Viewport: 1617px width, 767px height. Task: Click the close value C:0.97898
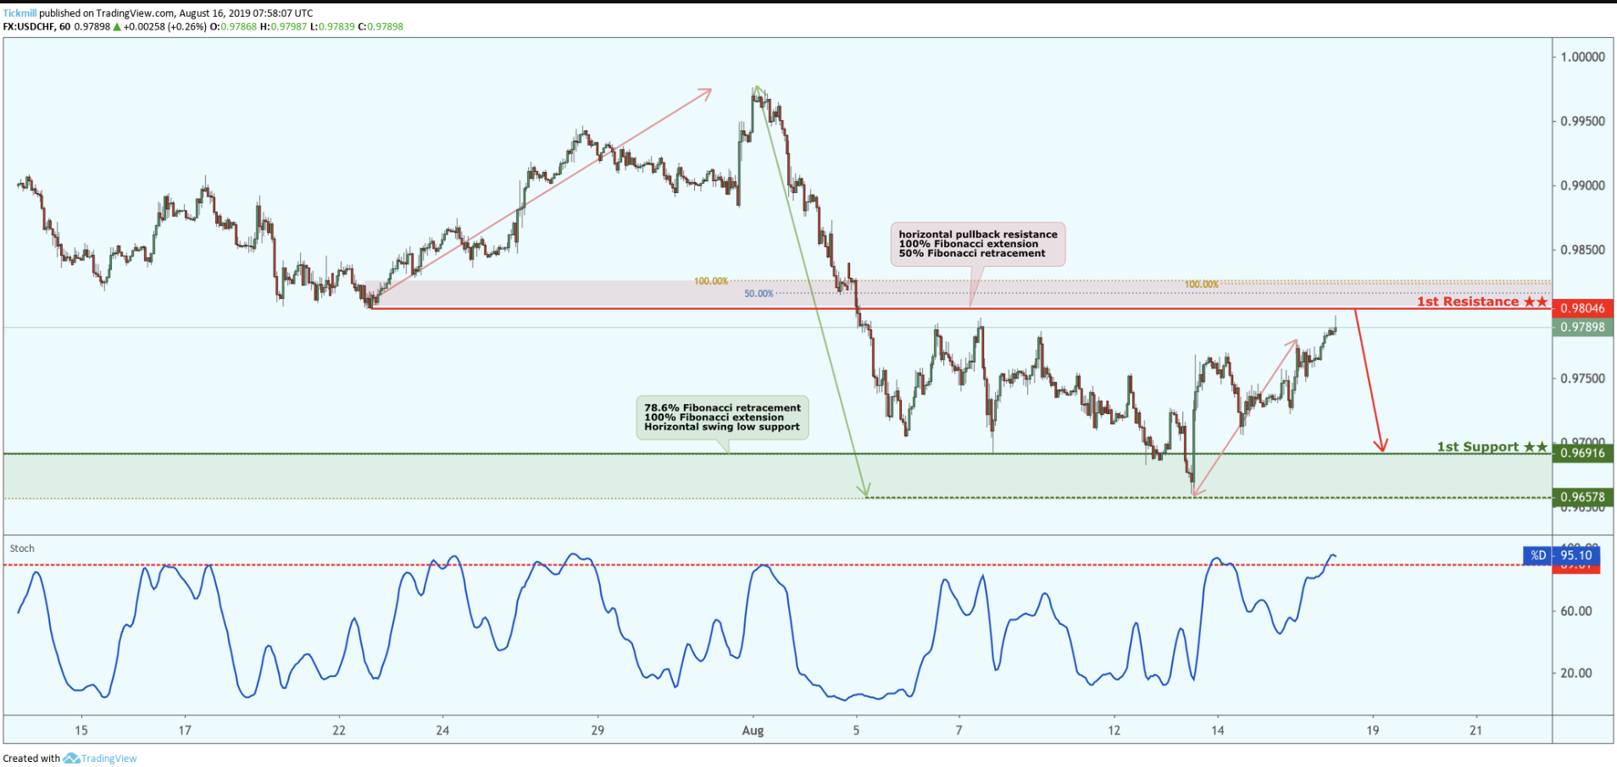[x=381, y=27]
